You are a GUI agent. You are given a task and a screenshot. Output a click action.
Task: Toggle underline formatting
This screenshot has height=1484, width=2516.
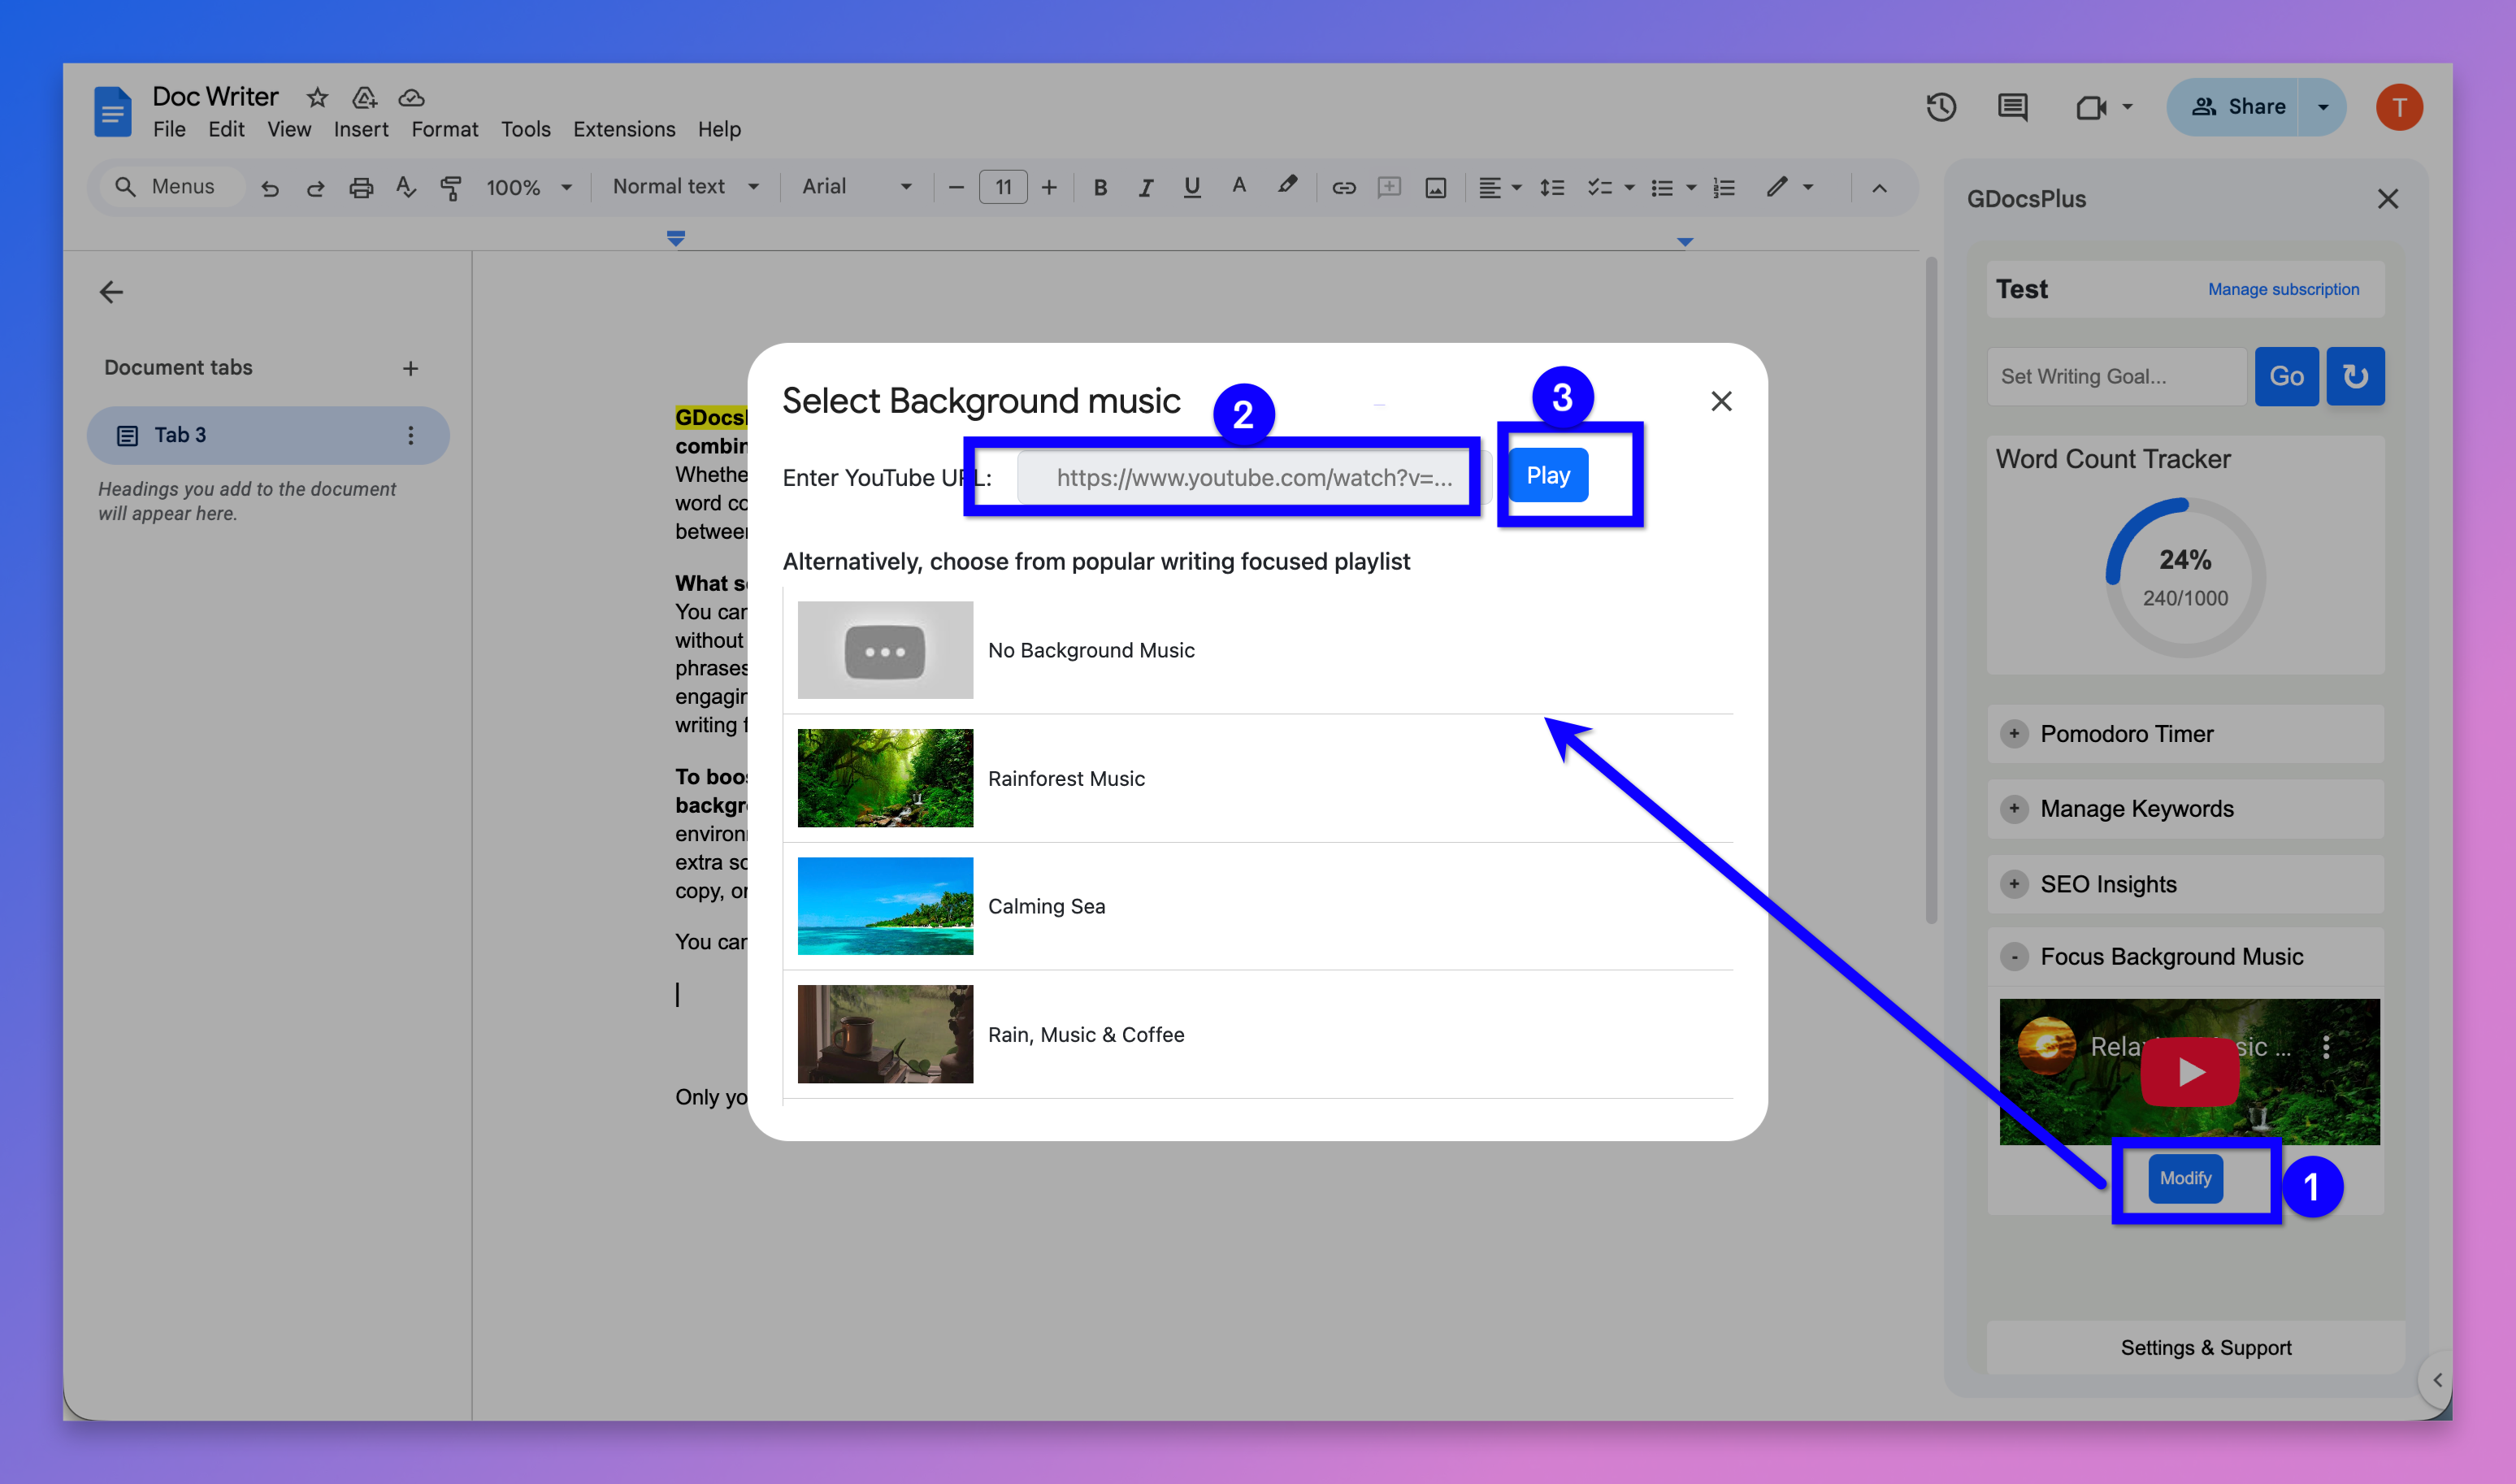tap(1191, 187)
